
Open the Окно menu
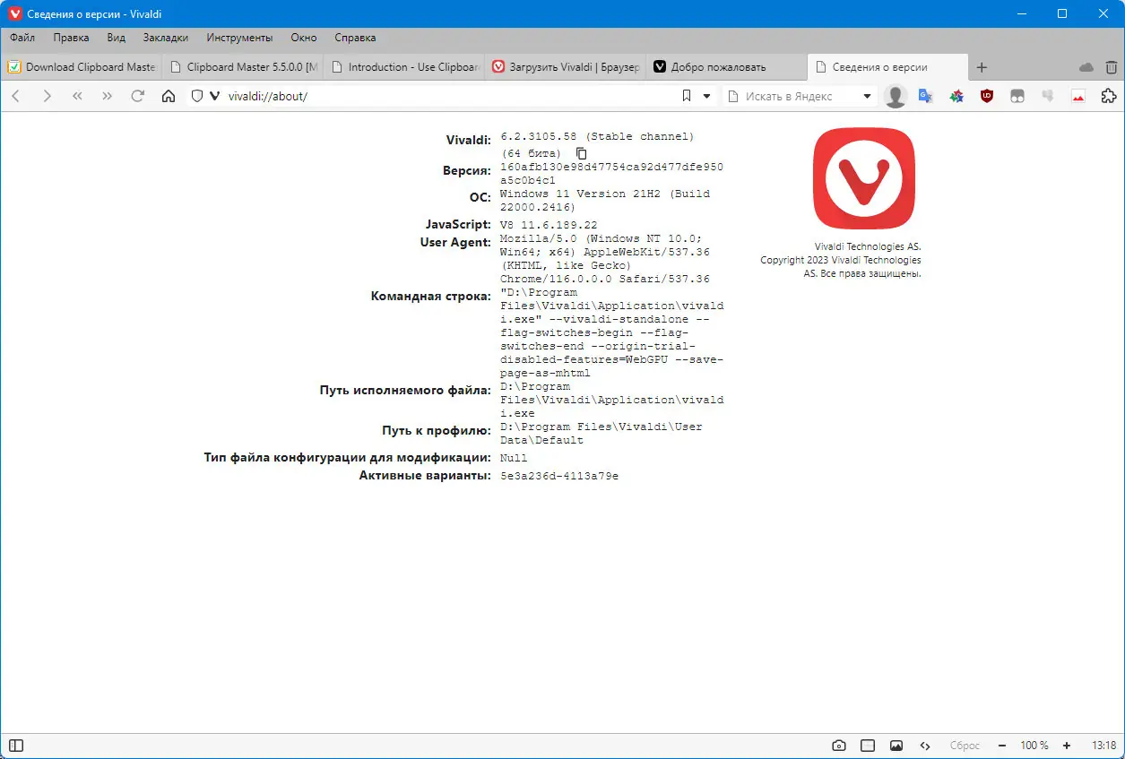tap(304, 38)
